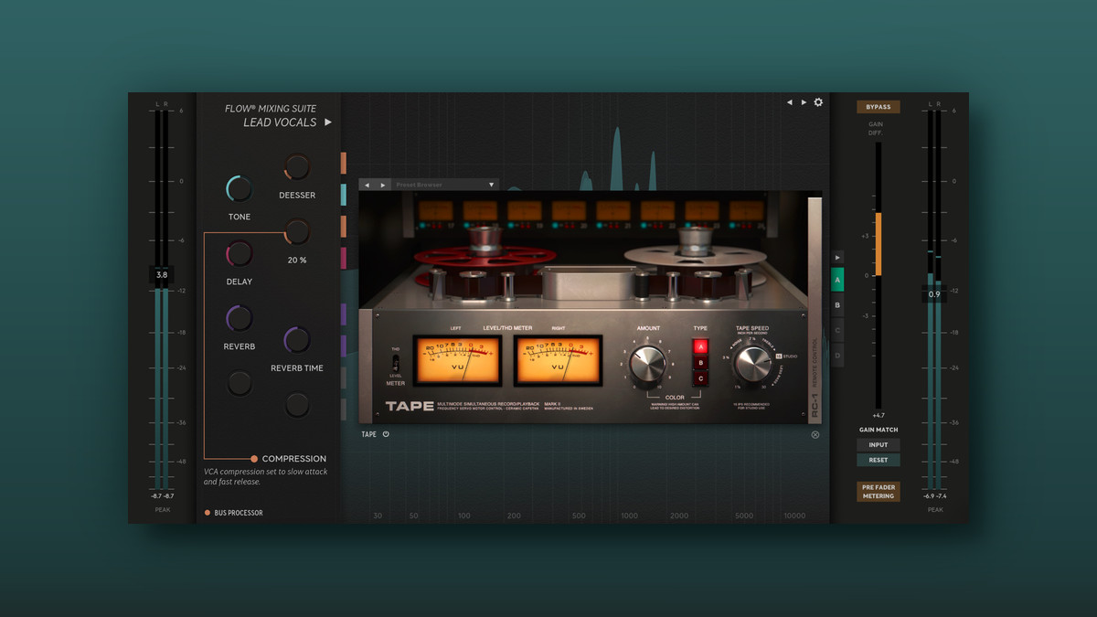Click the orange Gain Diff meter bar
Viewport: 1097px width, 617px height.
[x=879, y=243]
